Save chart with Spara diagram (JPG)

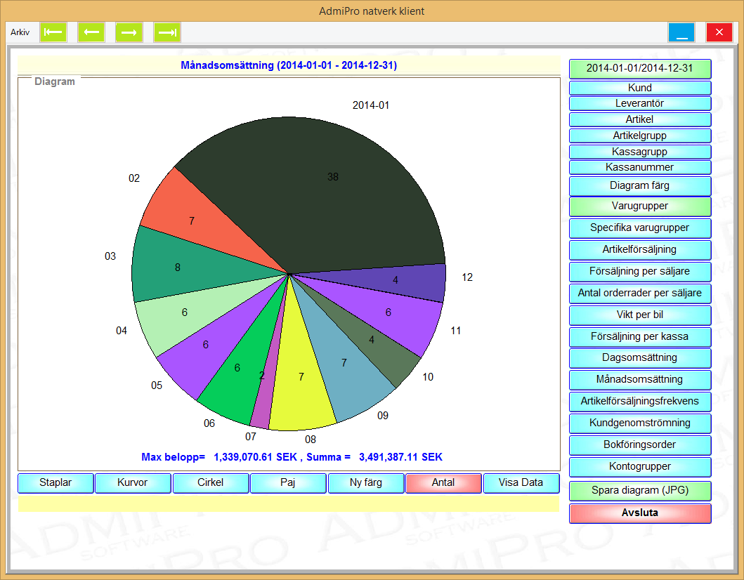(640, 491)
